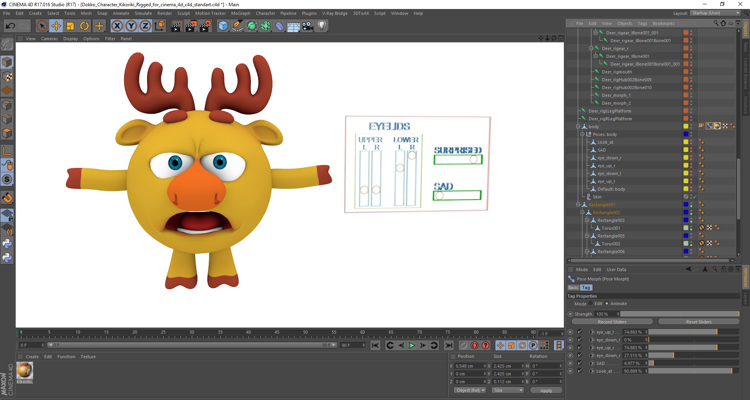Toggle the snap S icon
The height and width of the screenshot is (400, 750).
pos(7,180)
